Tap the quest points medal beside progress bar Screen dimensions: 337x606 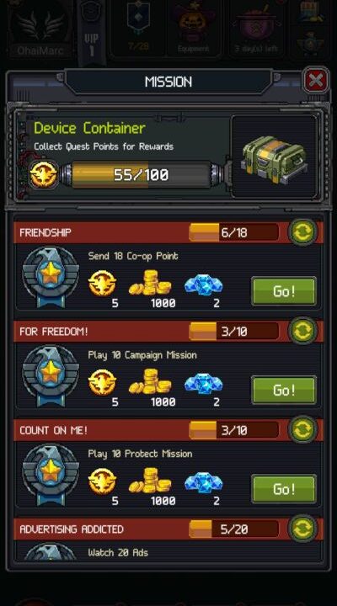(44, 175)
